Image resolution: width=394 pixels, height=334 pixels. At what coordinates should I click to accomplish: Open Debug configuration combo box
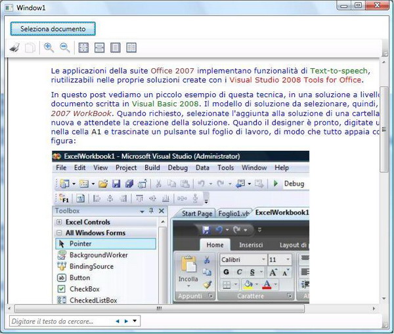pos(295,184)
